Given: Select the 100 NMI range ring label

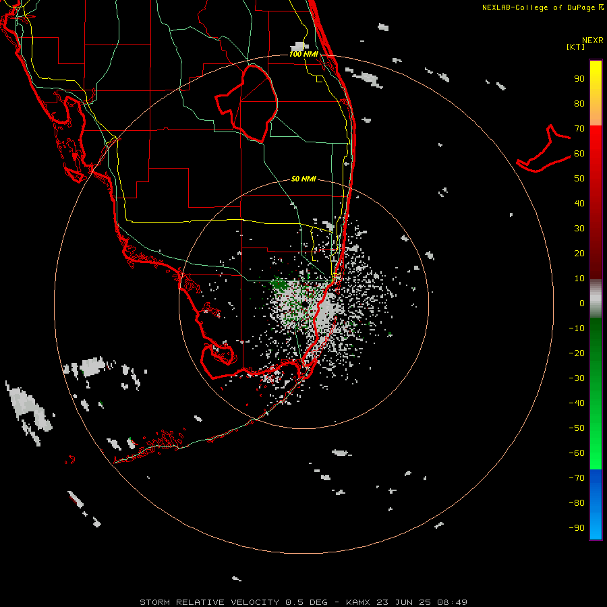Looking at the screenshot, I should coord(304,54).
